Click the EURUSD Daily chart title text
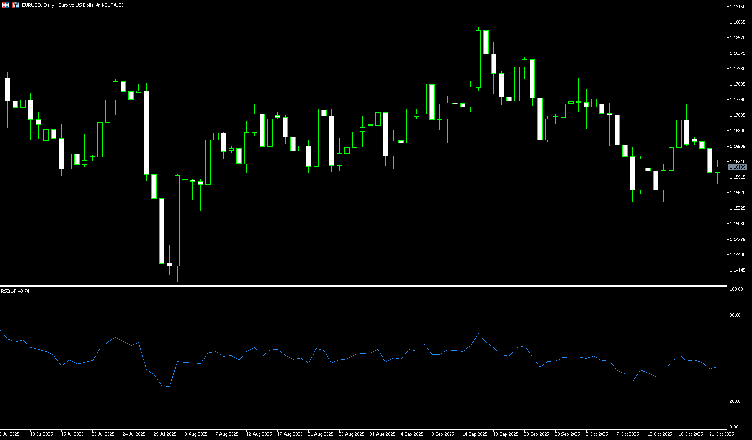This screenshot has height=440, width=752. pyautogui.click(x=73, y=5)
